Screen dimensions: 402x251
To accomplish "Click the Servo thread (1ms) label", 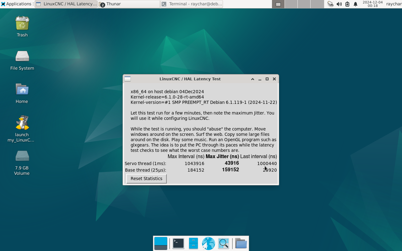I will point(145,163).
